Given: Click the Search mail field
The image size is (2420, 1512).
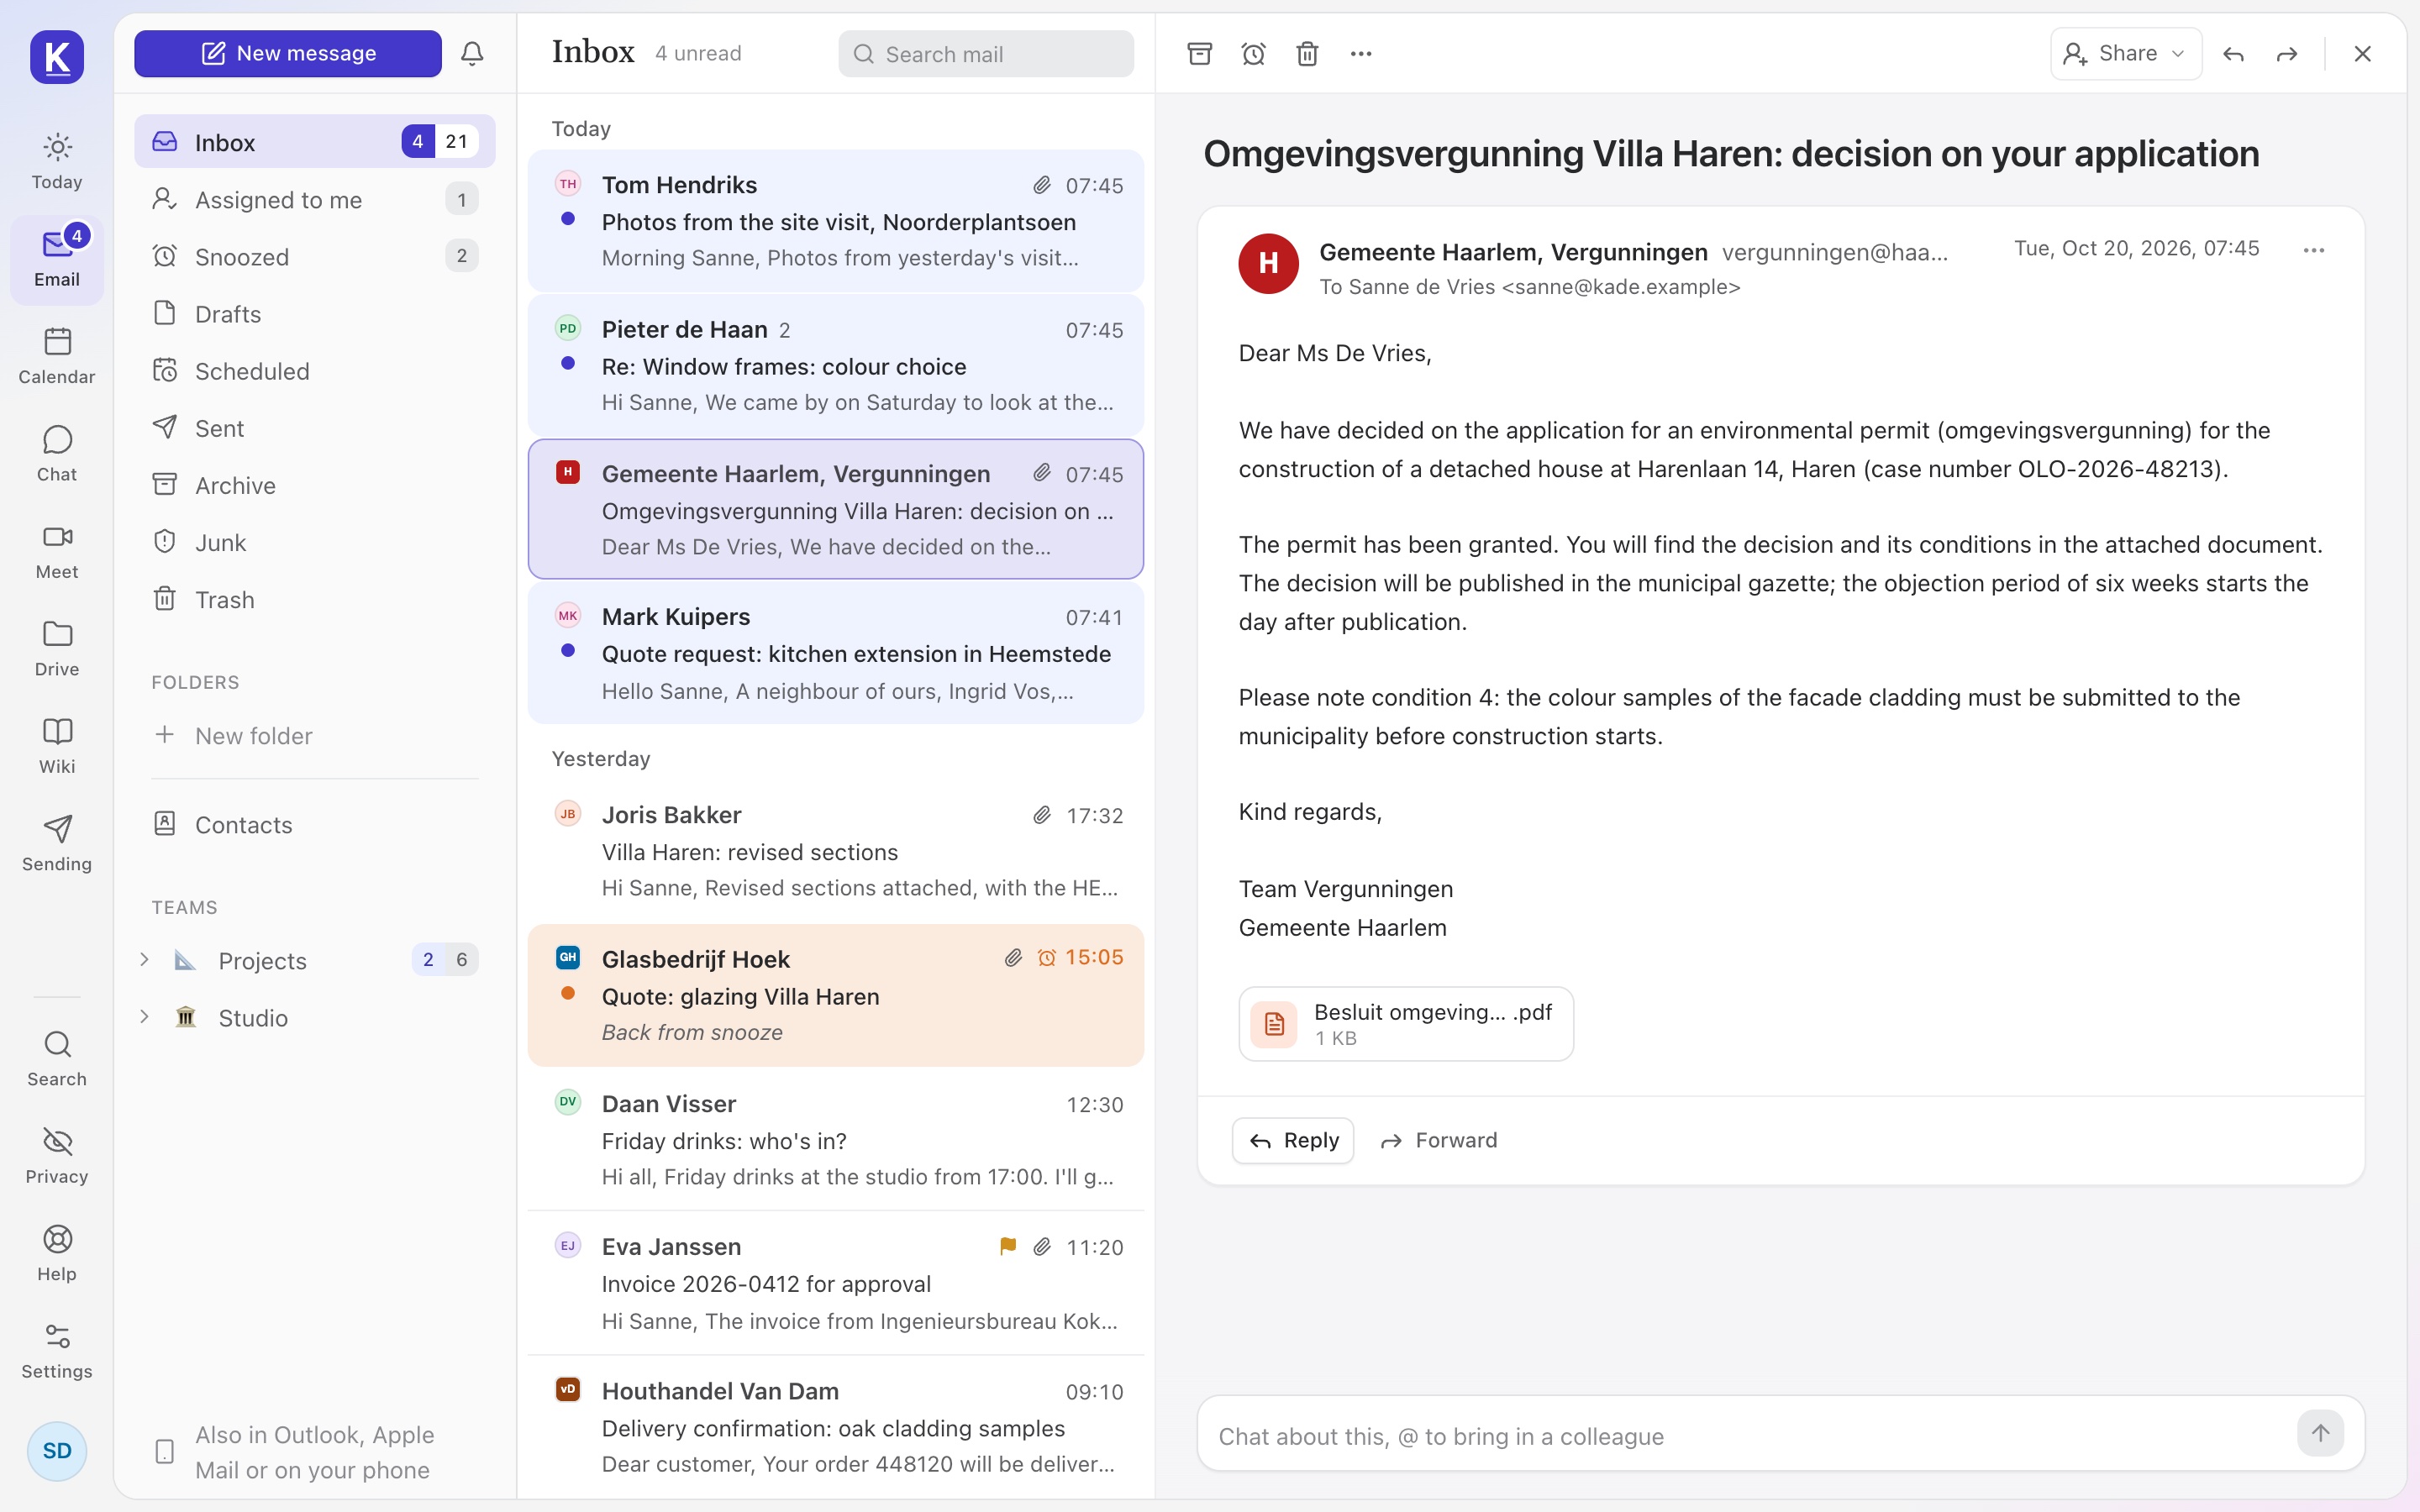Looking at the screenshot, I should pyautogui.click(x=986, y=54).
